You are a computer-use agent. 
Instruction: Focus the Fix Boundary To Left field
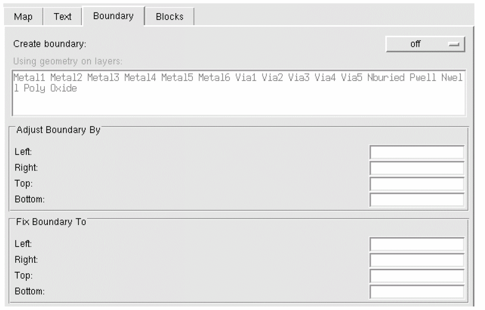point(417,245)
